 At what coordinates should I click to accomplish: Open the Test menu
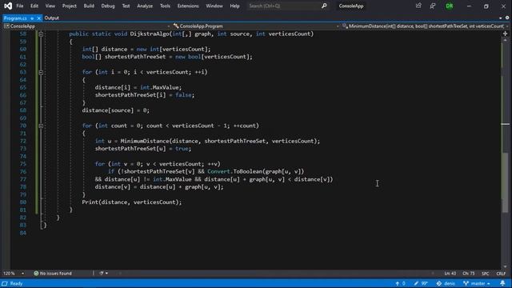click(126, 6)
